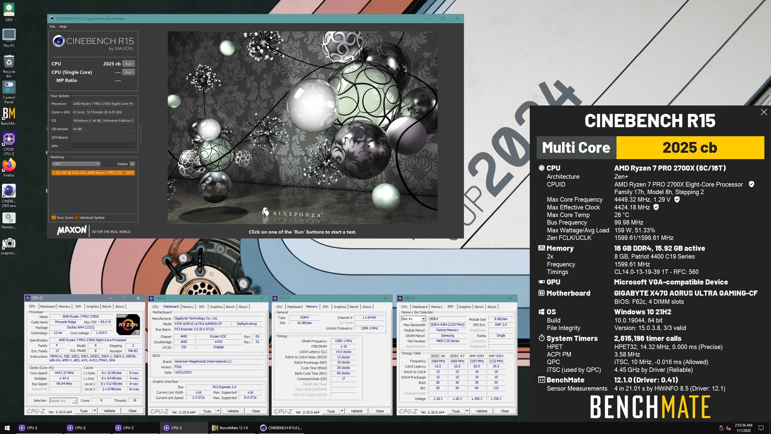Viewport: 771px width, 434px height.
Task: Select Graphics tab in CPU-Z Mainboard window
Action: (x=216, y=307)
